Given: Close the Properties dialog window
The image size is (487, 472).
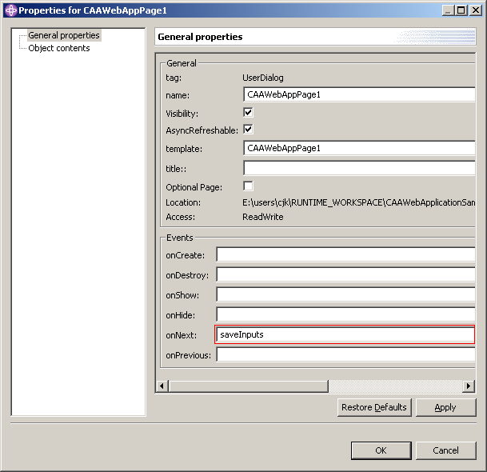Looking at the screenshot, I should [476, 10].
